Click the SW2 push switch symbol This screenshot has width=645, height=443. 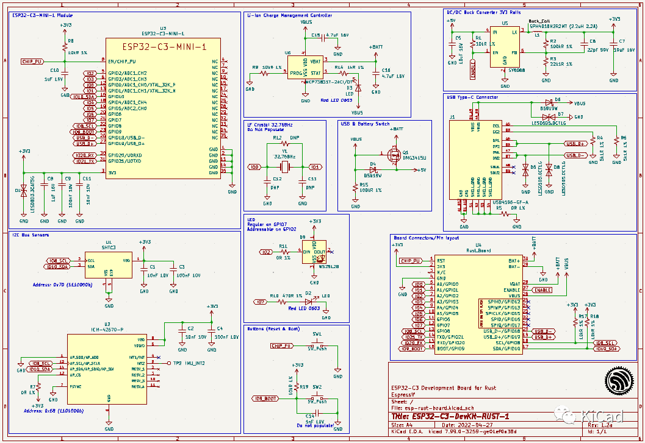[x=317, y=396]
